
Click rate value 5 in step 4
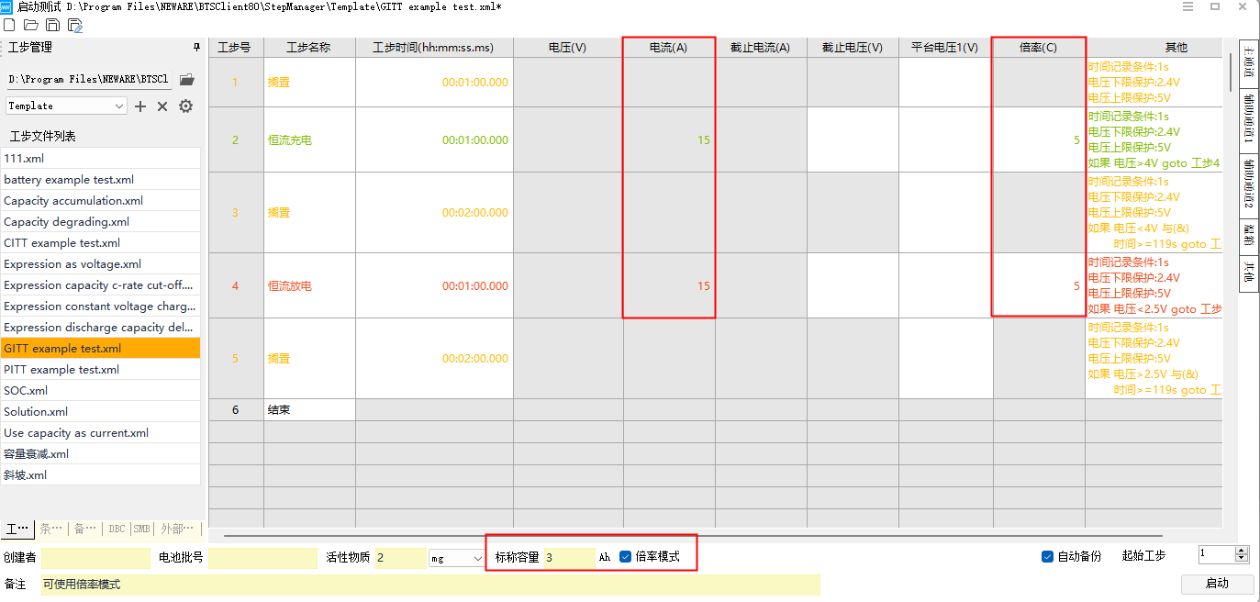coord(1076,286)
